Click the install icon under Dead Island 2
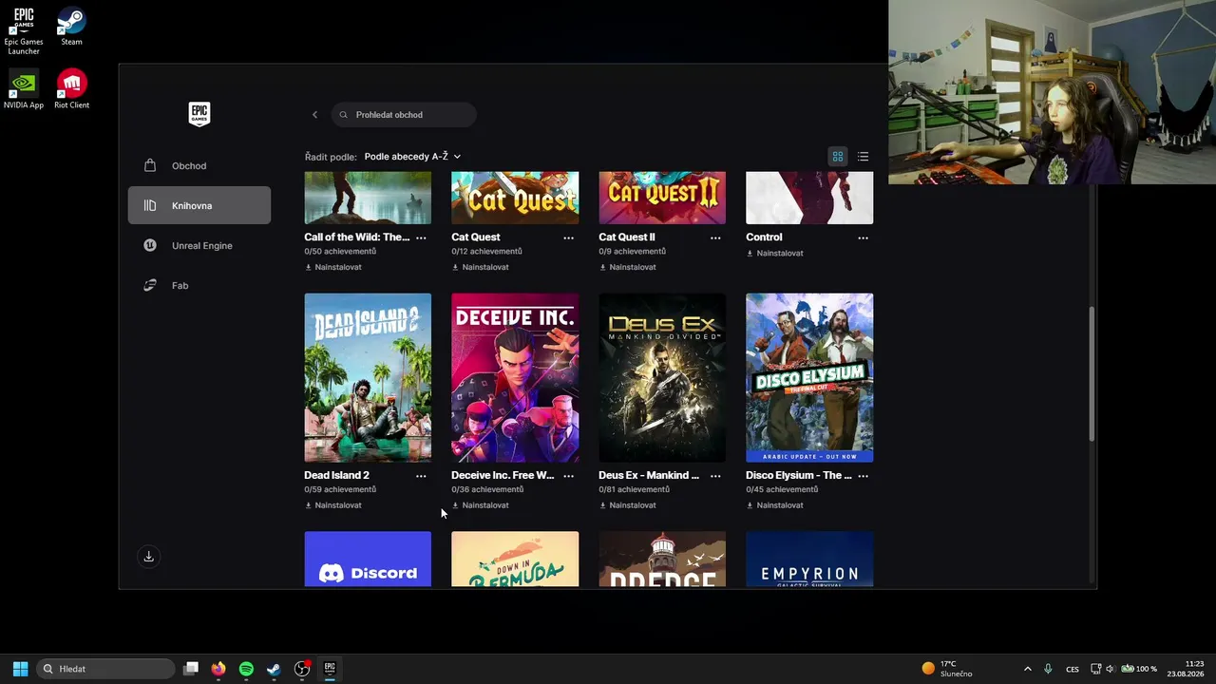This screenshot has height=684, width=1216. tap(308, 505)
